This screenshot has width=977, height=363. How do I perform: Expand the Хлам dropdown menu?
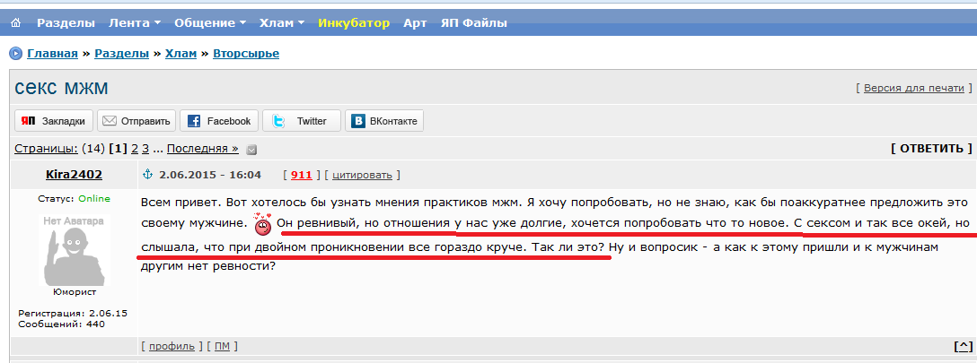point(282,23)
